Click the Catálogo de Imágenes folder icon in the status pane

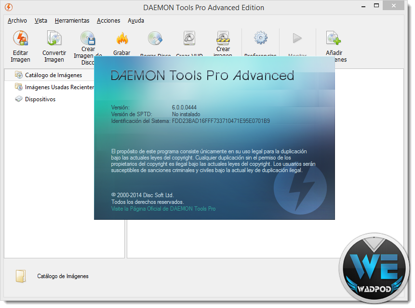pyautogui.click(x=21, y=276)
